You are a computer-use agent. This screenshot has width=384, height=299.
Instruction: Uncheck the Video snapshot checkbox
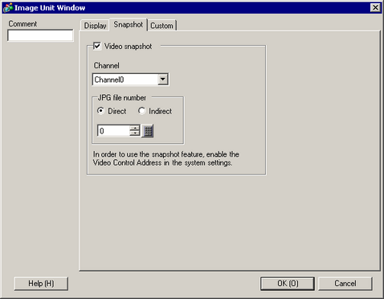click(97, 46)
